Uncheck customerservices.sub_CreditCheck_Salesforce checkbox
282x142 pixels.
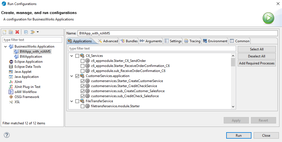tap(82, 96)
